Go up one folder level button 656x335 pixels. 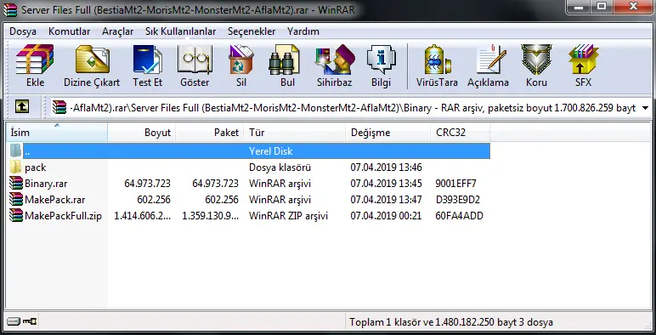tap(22, 107)
